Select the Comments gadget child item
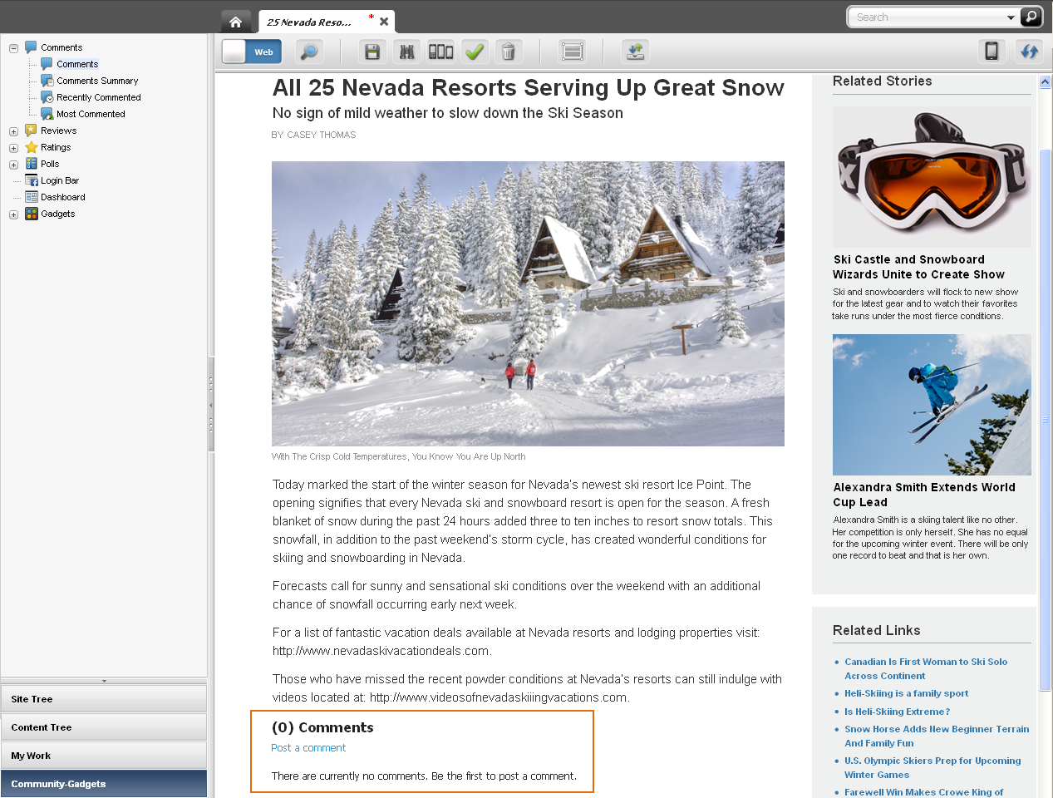This screenshot has height=798, width=1053. (77, 64)
